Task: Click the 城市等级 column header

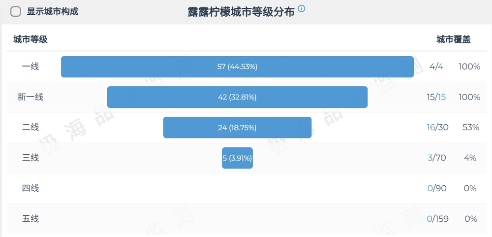Action: tap(31, 39)
